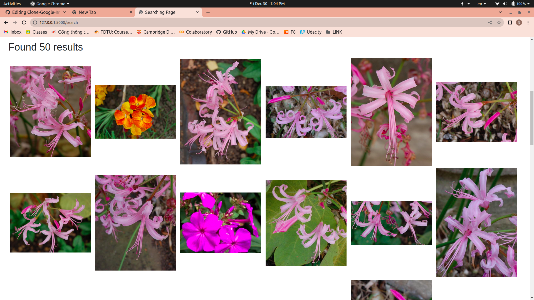Click the site info icon in address bar

click(35, 22)
